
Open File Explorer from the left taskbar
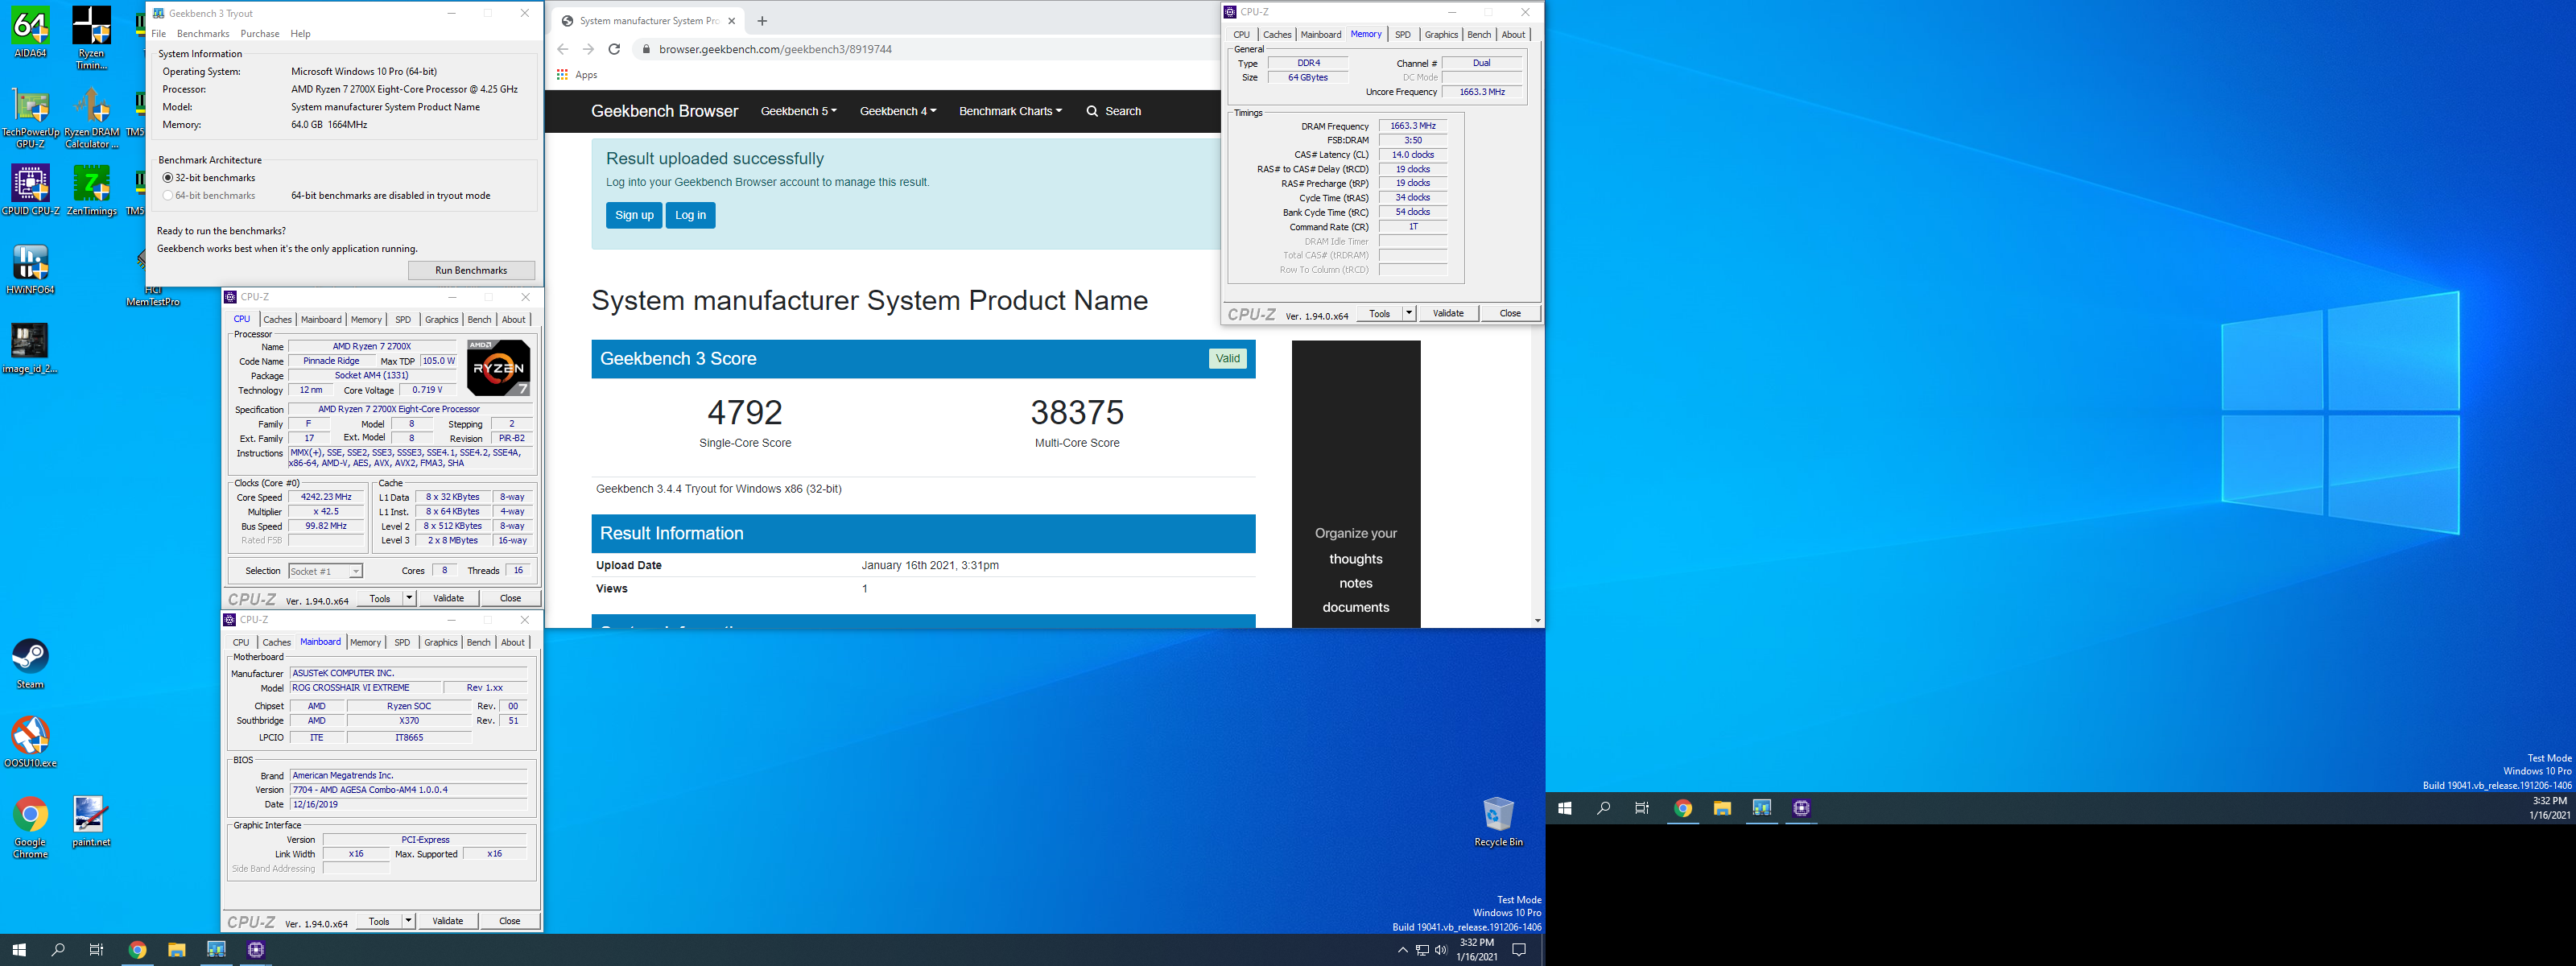point(177,950)
